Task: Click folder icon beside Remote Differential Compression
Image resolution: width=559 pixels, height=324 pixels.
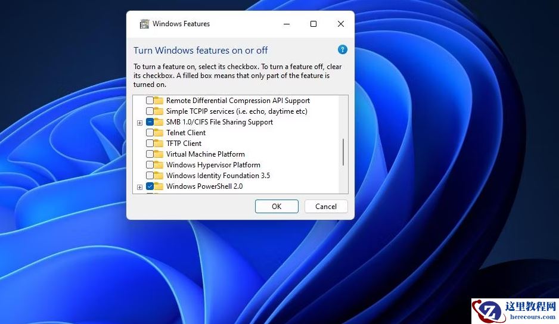Action: 159,101
